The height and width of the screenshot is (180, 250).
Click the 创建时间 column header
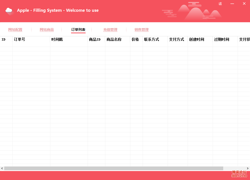[200, 40]
